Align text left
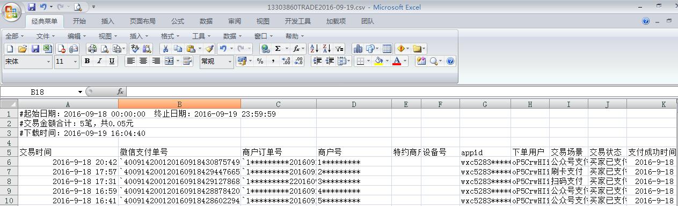 [x=130, y=62]
